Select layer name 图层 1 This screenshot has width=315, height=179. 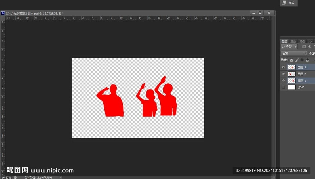tap(301, 81)
